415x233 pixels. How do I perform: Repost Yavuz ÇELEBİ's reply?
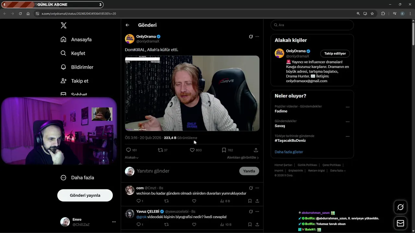(x=166, y=224)
